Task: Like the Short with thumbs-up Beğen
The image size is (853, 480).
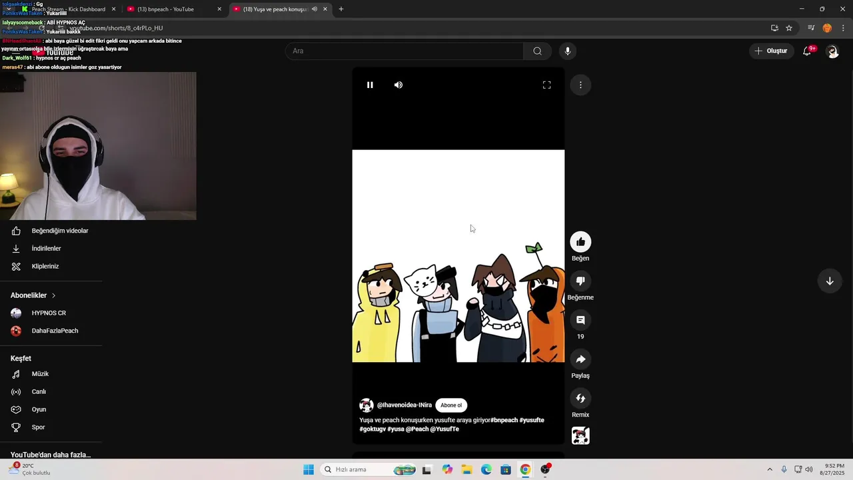Action: [x=580, y=242]
